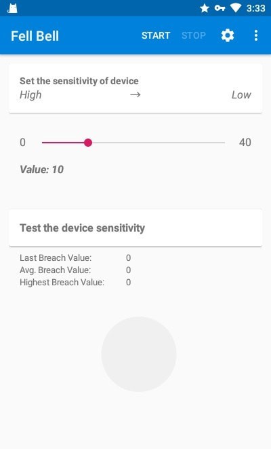Tap the 3:33 clock in status bar
The width and height of the screenshot is (271, 449).
256,8
